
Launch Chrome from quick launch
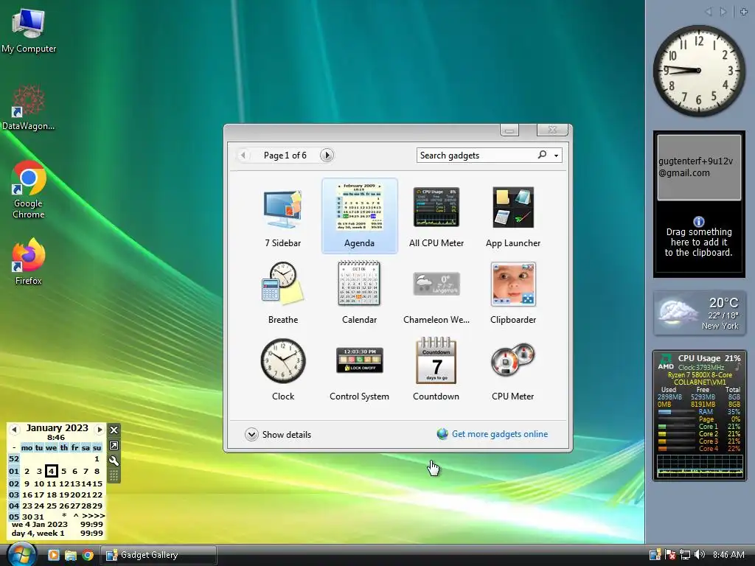coord(88,555)
